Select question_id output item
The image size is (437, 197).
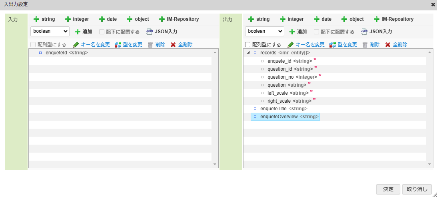[290, 69]
